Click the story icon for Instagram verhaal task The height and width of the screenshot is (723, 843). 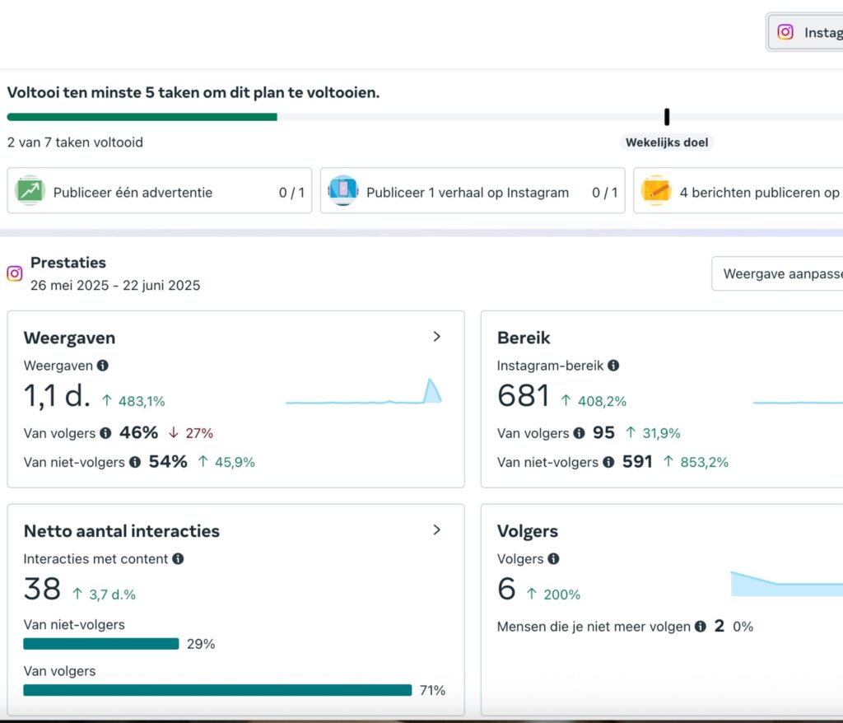click(x=342, y=191)
